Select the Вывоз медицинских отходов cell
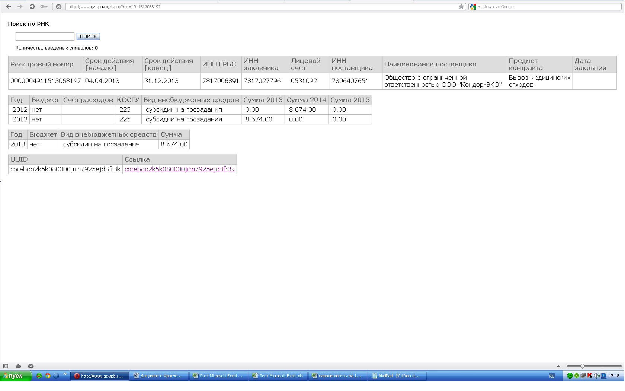Viewport: 625px width, 391px height. [540, 81]
